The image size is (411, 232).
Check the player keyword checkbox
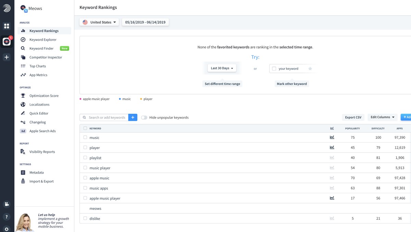[x=85, y=148]
